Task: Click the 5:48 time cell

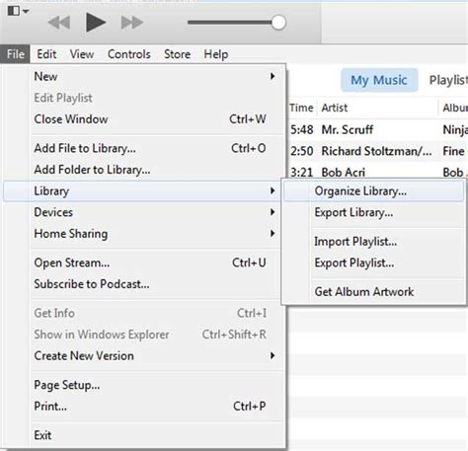Action: click(301, 129)
